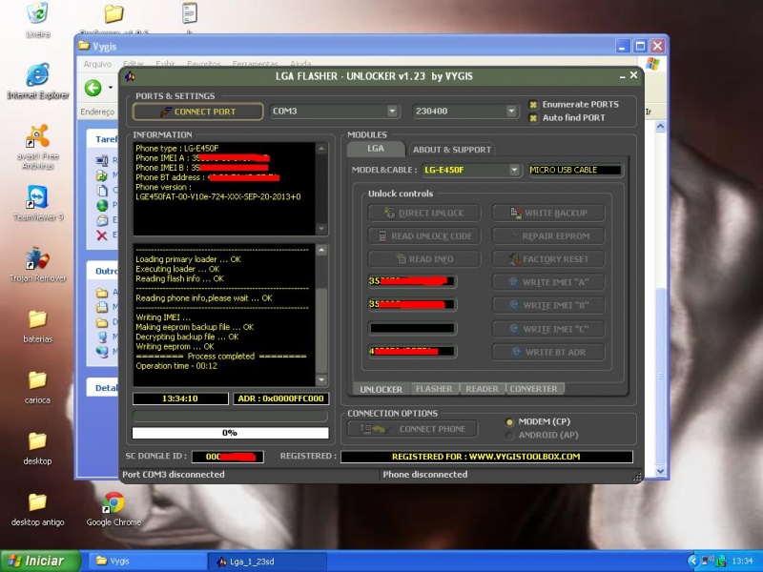The image size is (763, 572).
Task: Click the DIRECT UNLOCK button
Action: coord(424,213)
